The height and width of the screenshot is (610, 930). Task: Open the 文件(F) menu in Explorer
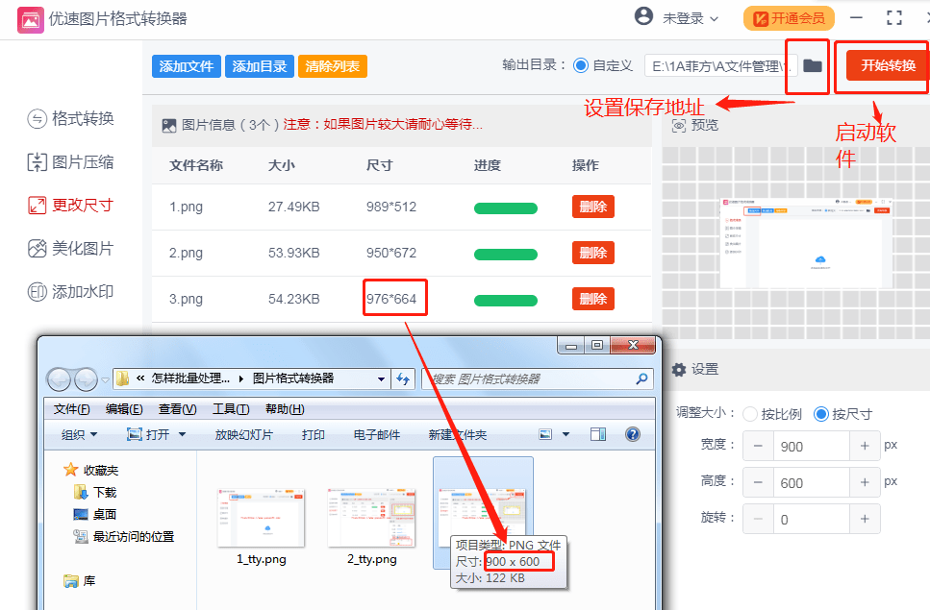pos(72,408)
